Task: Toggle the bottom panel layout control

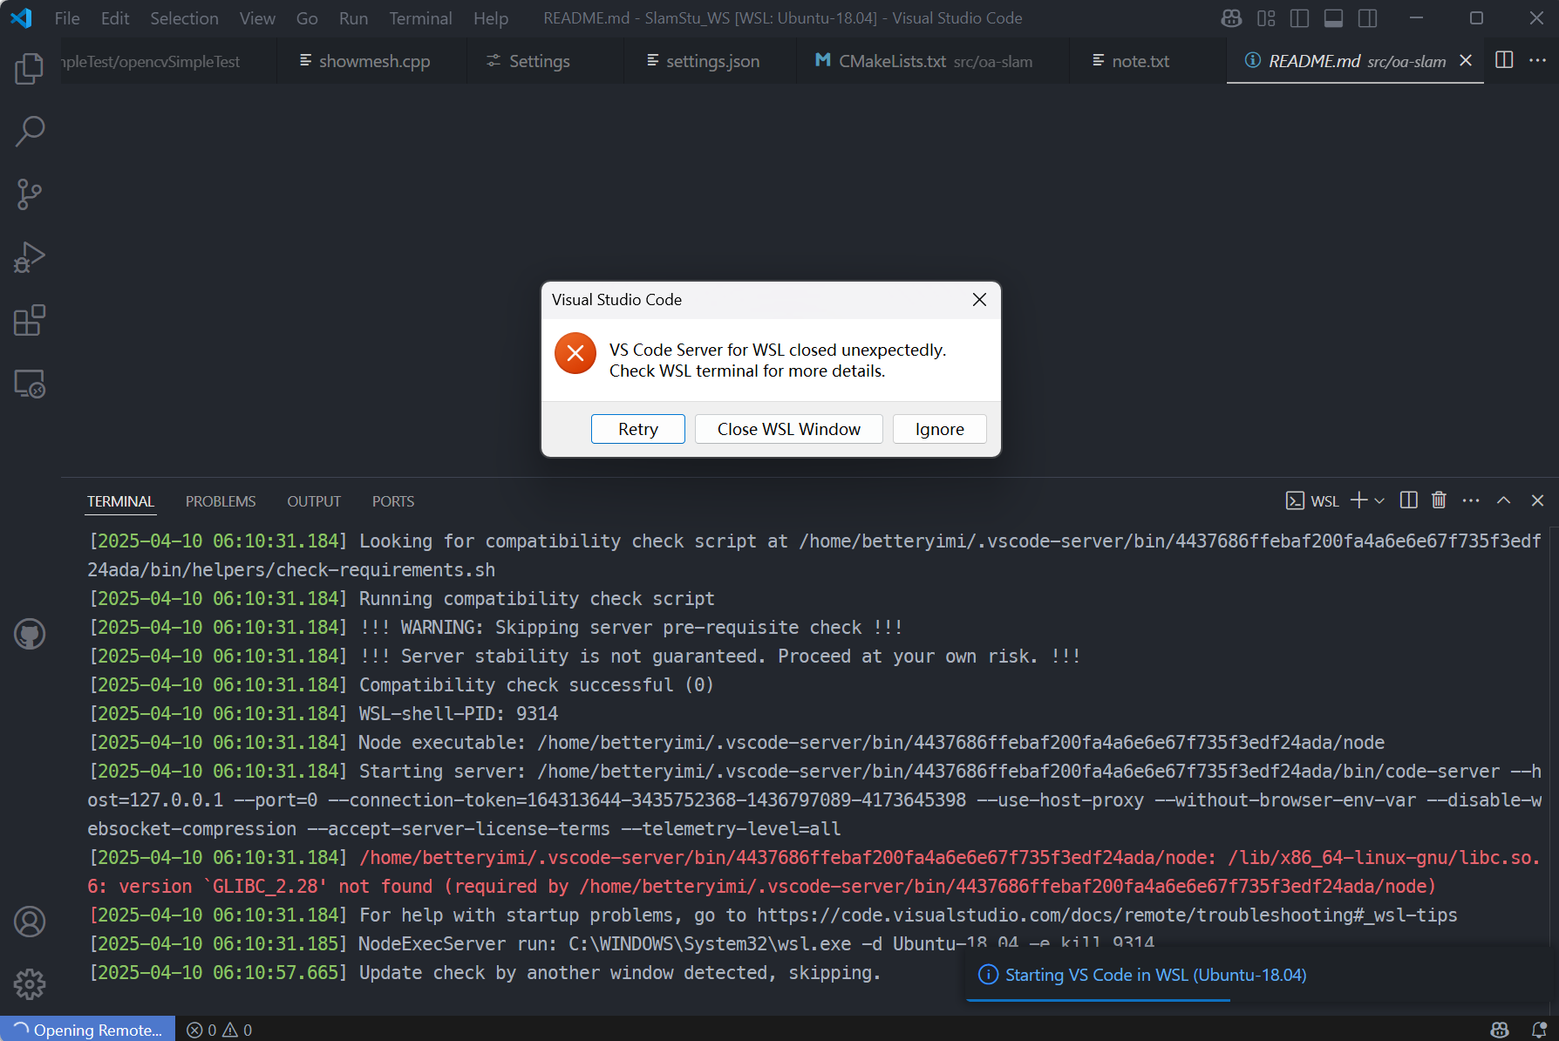Action: click(1333, 17)
